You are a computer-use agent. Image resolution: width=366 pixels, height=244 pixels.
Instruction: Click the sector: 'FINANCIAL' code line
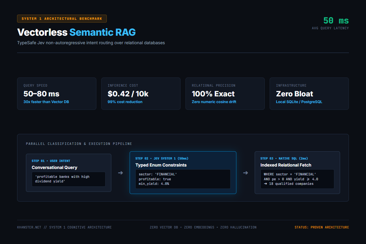tap(158, 174)
